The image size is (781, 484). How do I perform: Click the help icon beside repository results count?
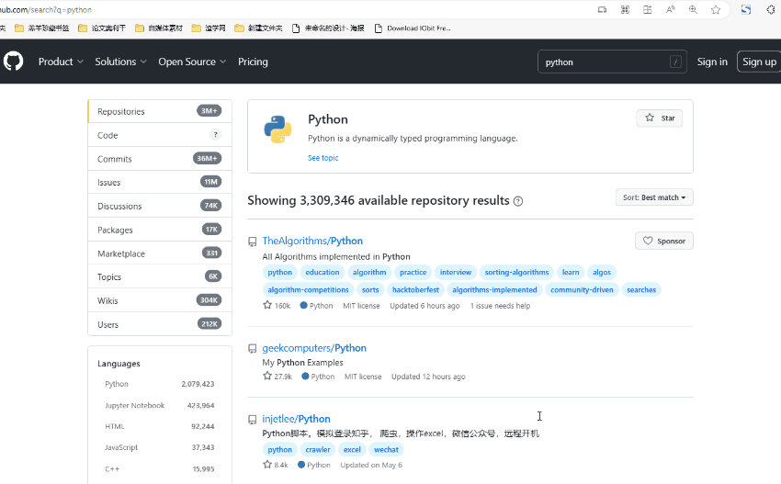(x=518, y=201)
